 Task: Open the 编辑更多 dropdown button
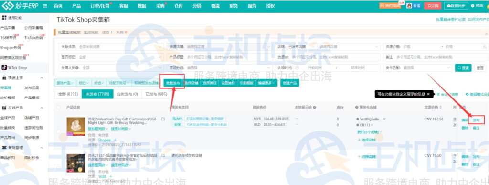(266, 83)
